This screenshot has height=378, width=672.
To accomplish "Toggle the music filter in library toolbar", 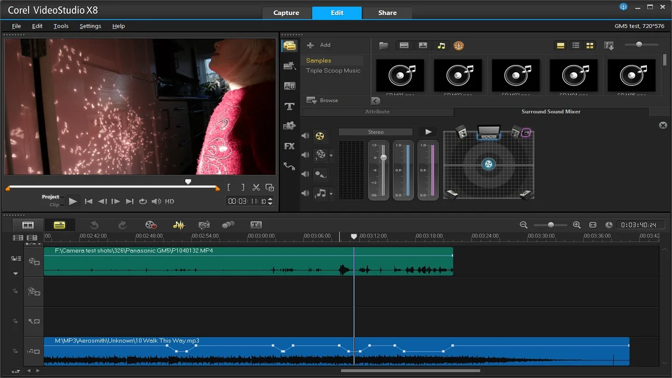I will pyautogui.click(x=441, y=45).
